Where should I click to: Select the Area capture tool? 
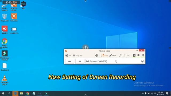(104, 55)
